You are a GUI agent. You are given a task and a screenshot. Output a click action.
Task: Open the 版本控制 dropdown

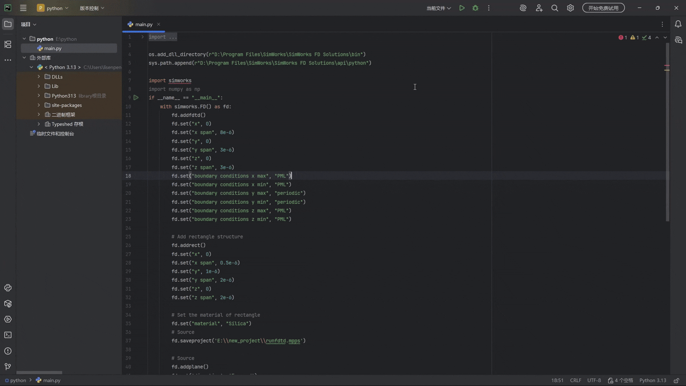pos(92,8)
